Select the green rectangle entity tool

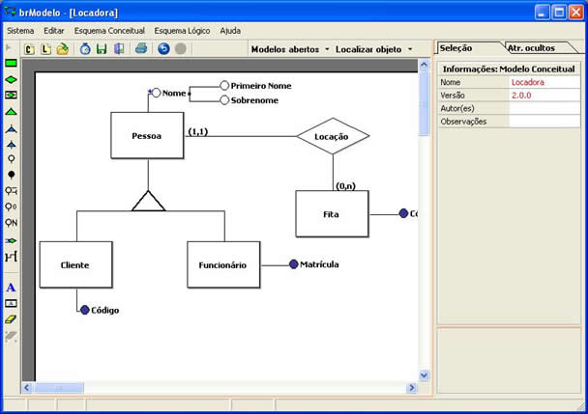pyautogui.click(x=11, y=63)
